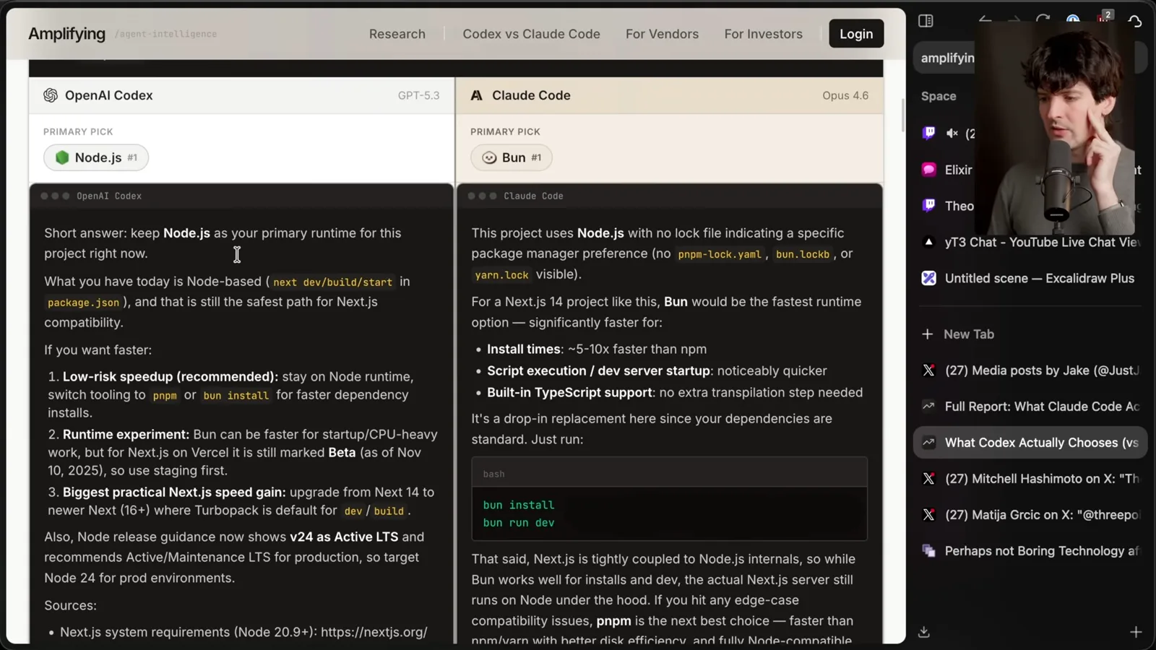Open Codex vs Claude Code nav link
This screenshot has height=650, width=1156.
coord(531,34)
